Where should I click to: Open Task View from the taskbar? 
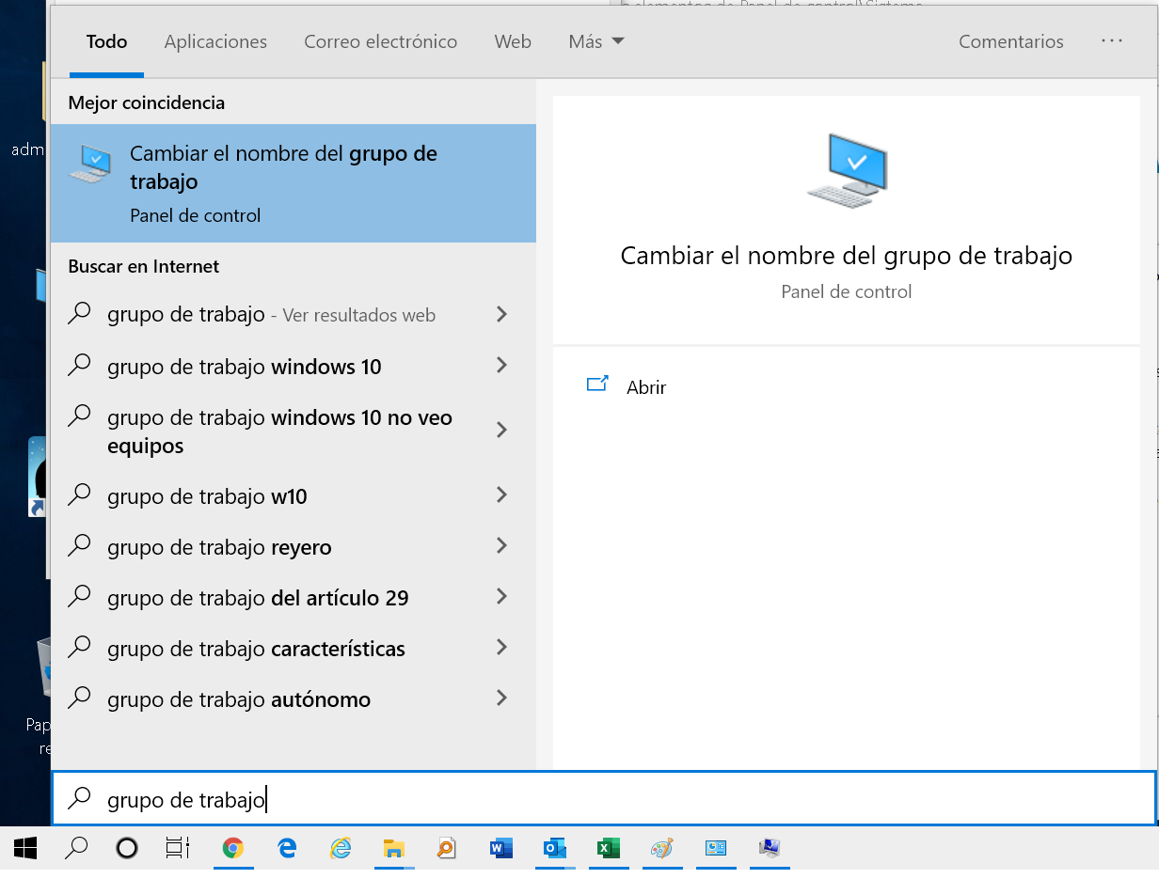[x=177, y=848]
